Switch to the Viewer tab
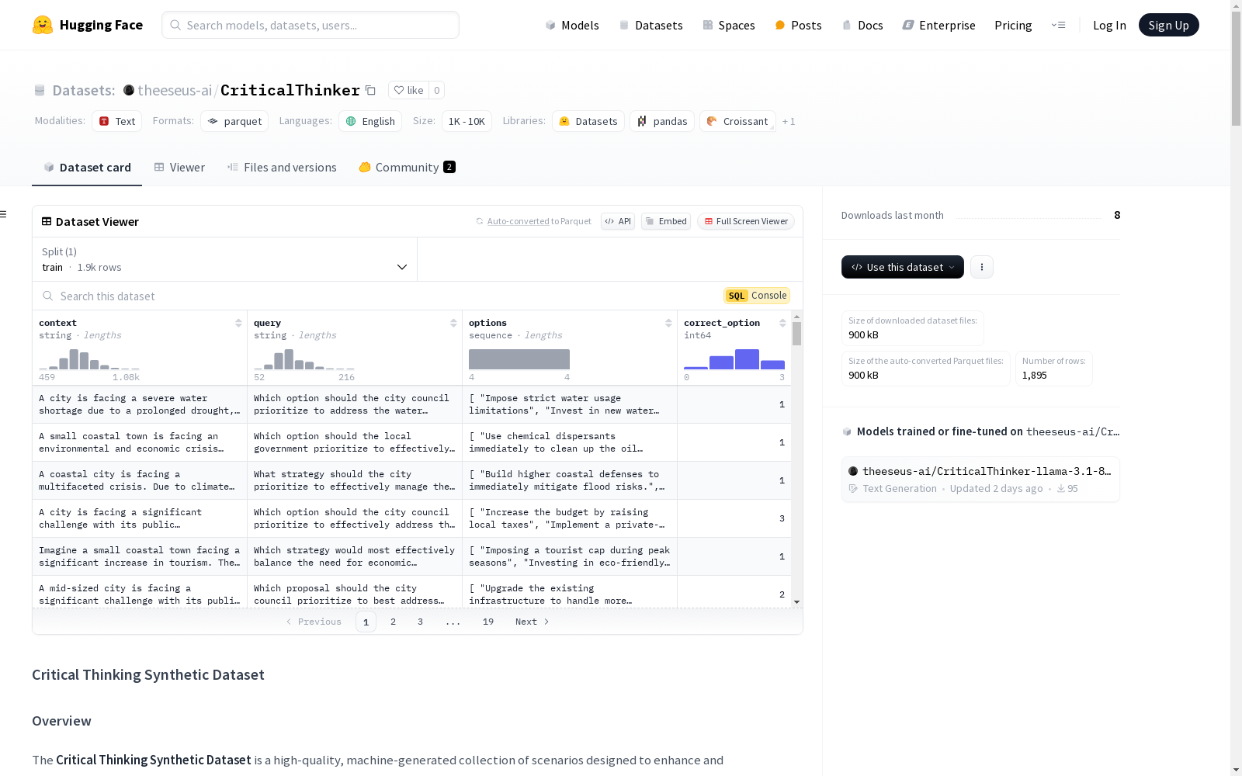 [179, 168]
